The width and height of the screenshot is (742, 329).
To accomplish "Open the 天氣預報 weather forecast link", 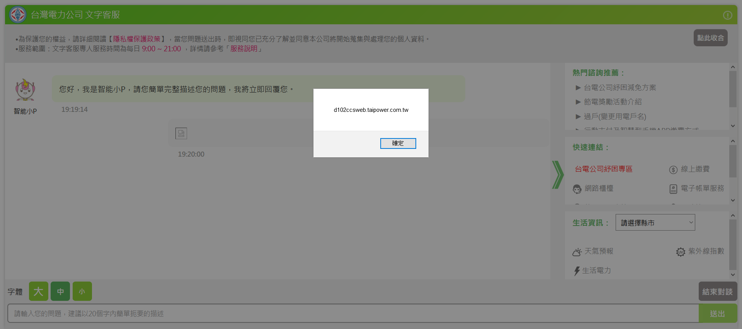I will (x=599, y=251).
